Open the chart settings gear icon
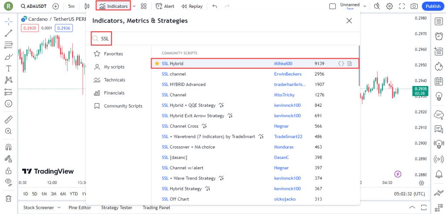The image size is (446, 214). (389, 6)
